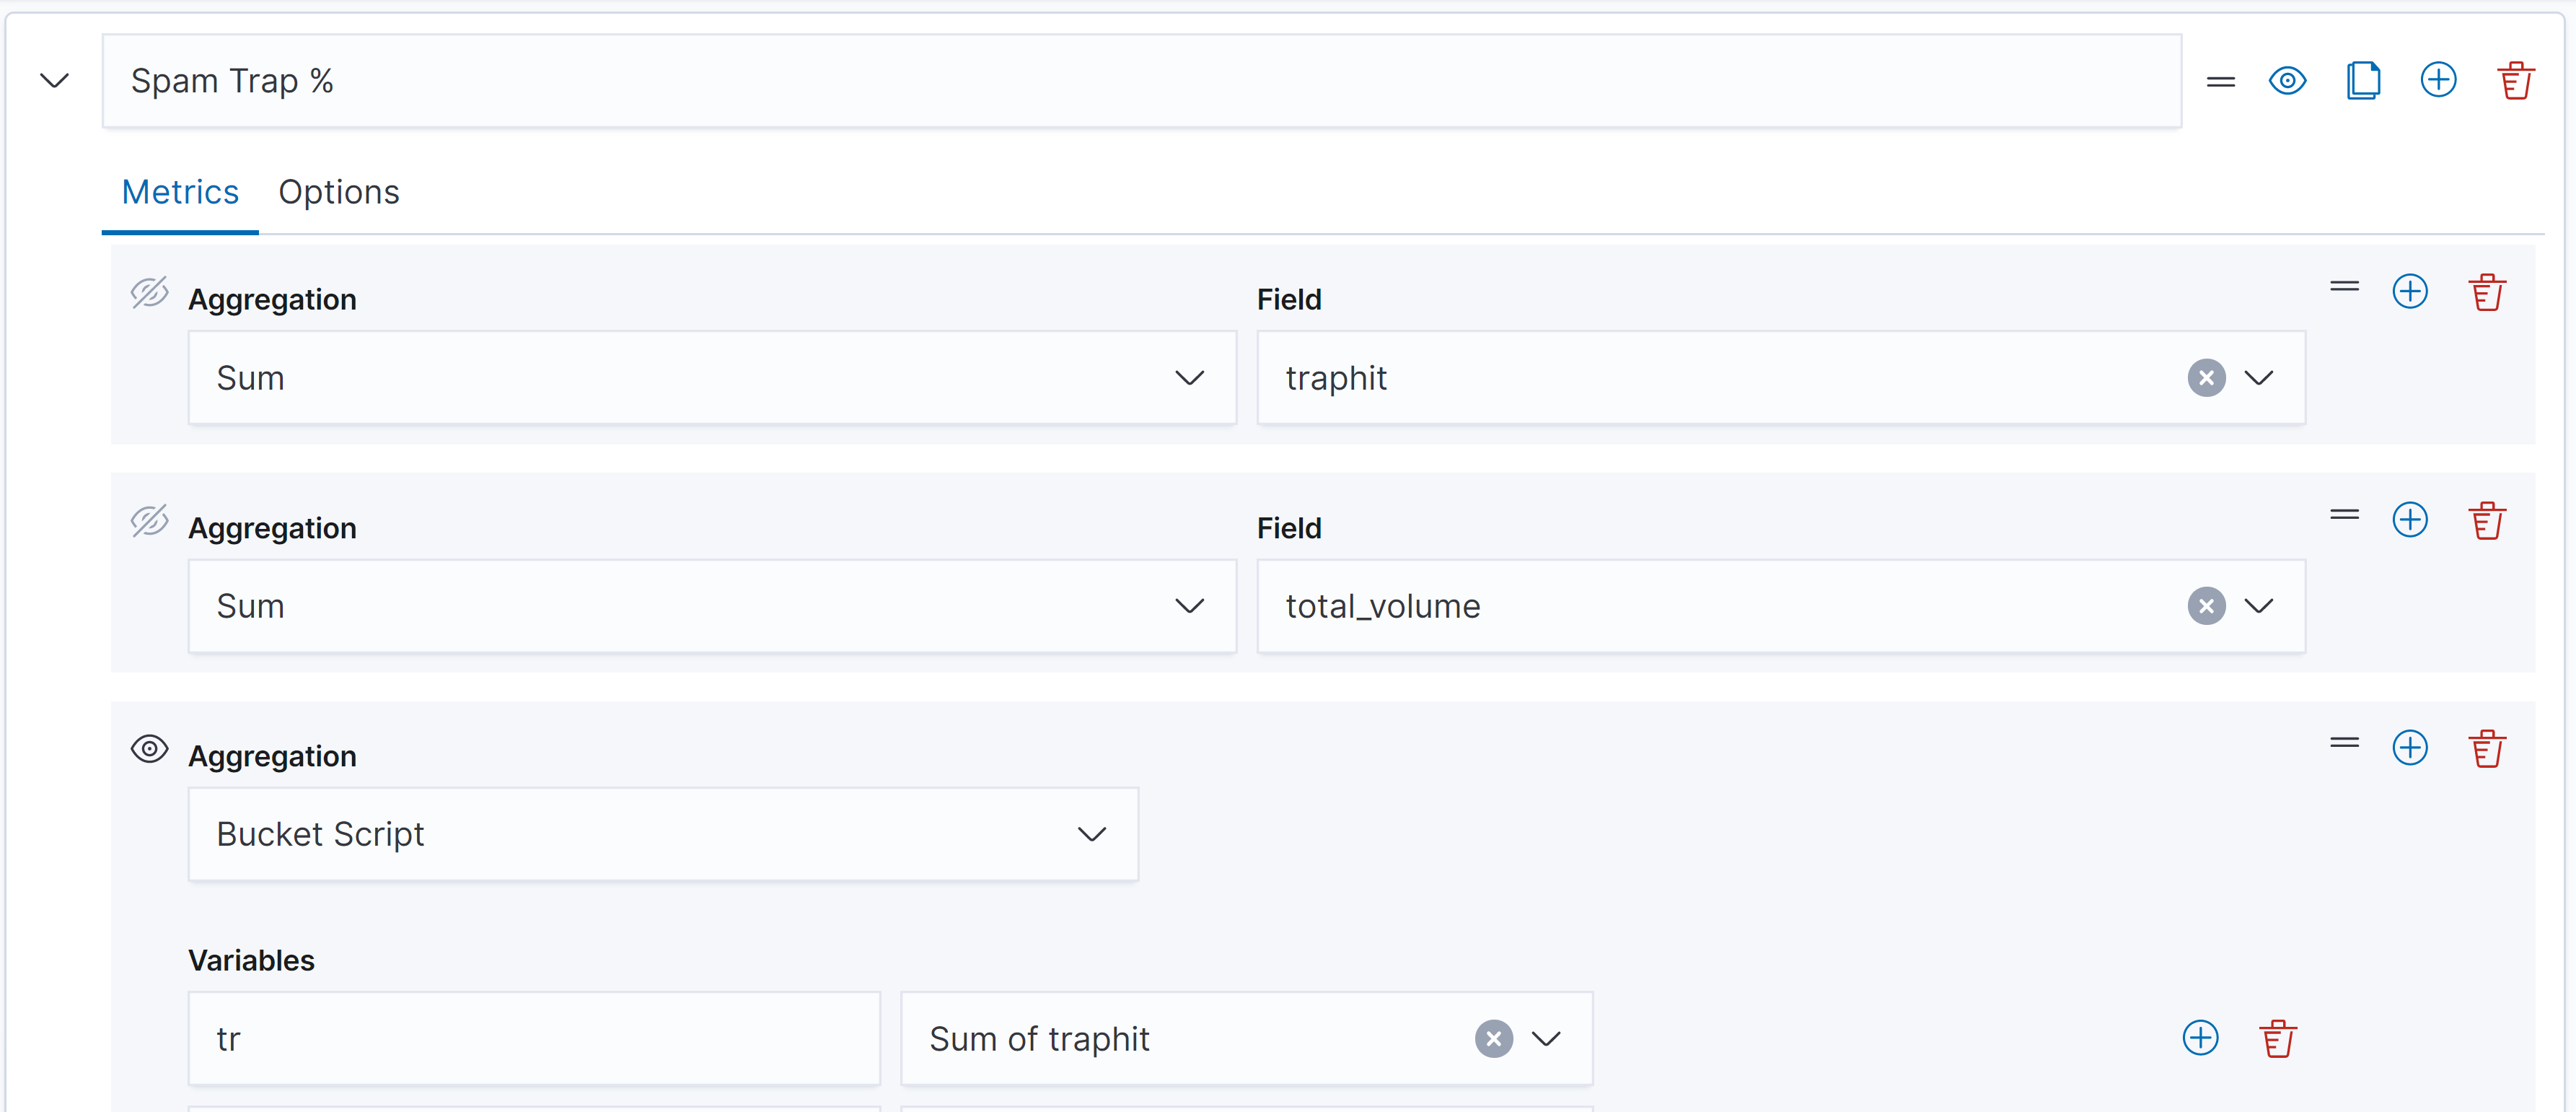This screenshot has height=1112, width=2576.
Task: Grab the series drag handle next to title
Action: [2220, 81]
